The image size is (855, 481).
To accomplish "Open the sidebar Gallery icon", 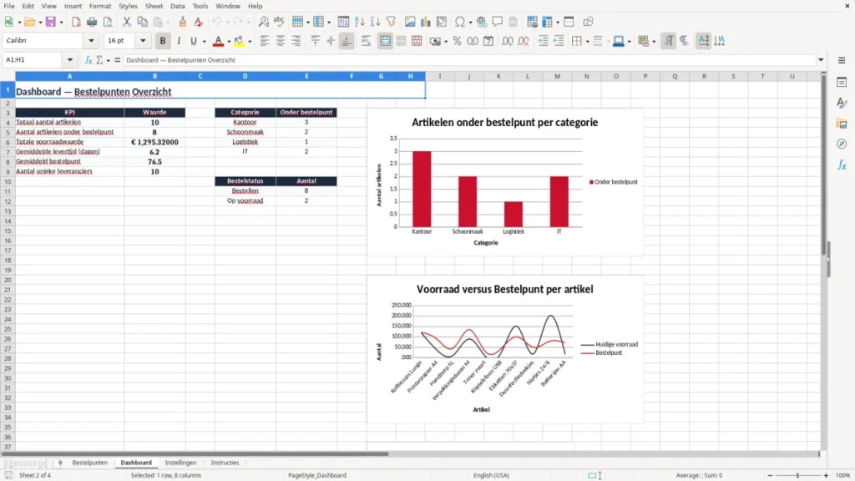I will point(842,124).
